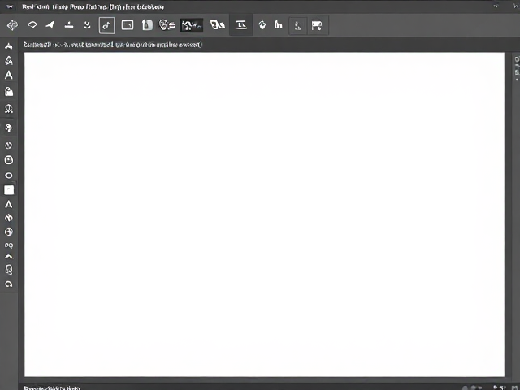The height and width of the screenshot is (390, 520).
Task: Click the dimmed figure icon in top toolbar
Action: point(298,25)
